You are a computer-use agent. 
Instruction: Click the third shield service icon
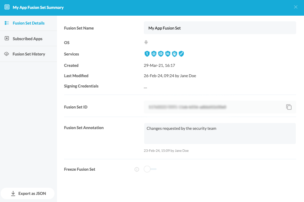(161, 54)
